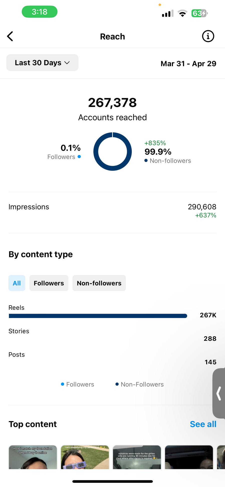Tap the battery indicator icon

coord(199,13)
